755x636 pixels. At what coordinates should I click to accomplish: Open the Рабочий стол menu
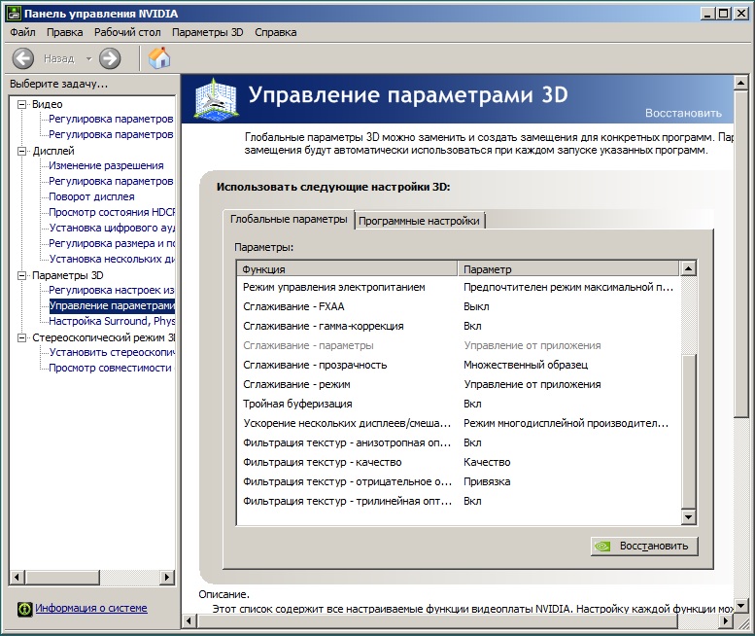tap(127, 32)
